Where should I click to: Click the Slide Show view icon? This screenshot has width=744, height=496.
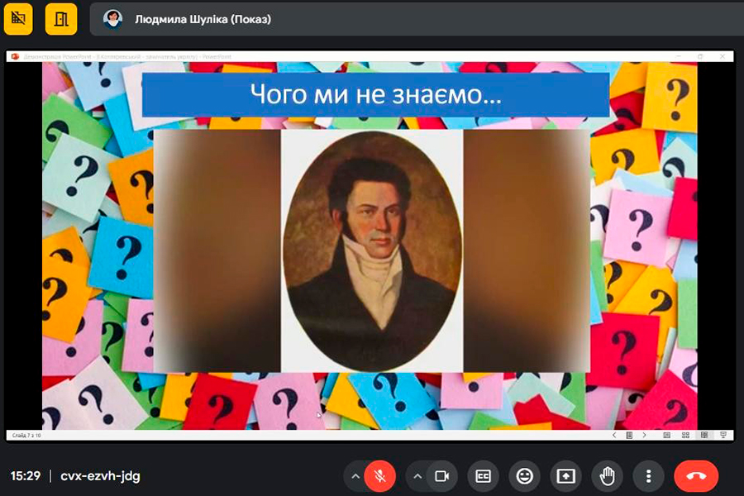coord(723,435)
